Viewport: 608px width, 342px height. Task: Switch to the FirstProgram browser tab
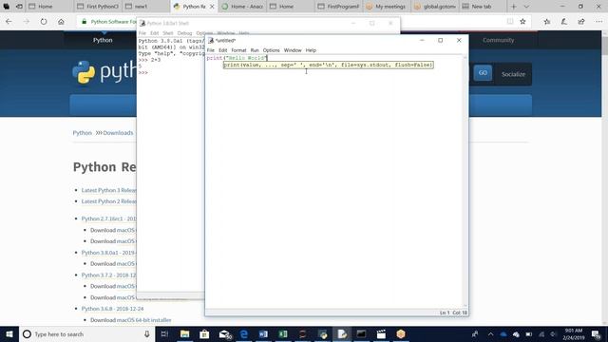tap(338, 7)
